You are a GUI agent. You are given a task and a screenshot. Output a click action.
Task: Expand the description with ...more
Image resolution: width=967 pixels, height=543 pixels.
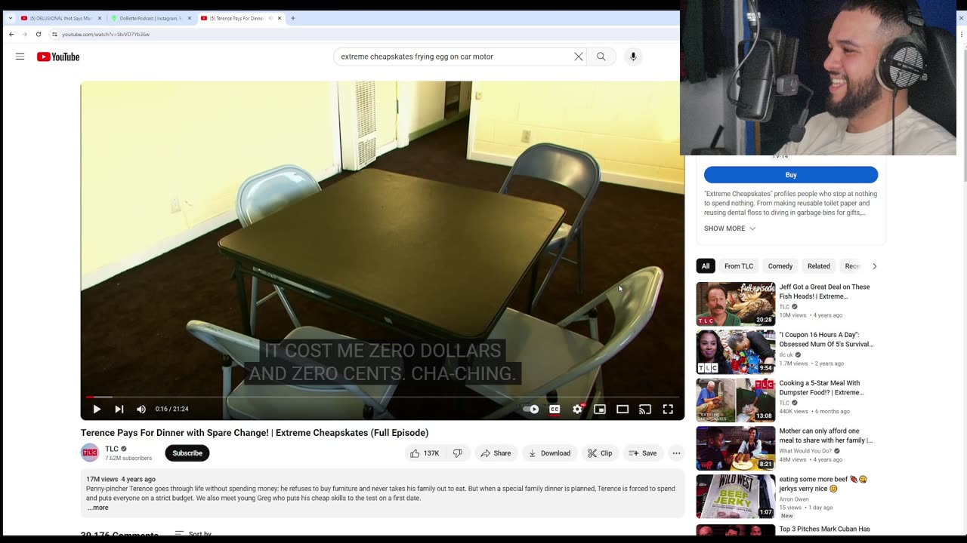coord(97,508)
